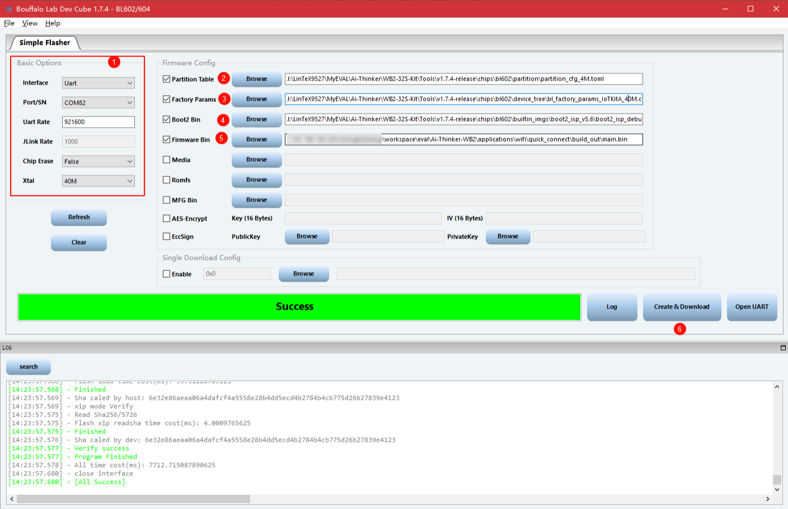This screenshot has width=788, height=509.
Task: Expand the Chip Erase dropdown
Action: (x=98, y=161)
